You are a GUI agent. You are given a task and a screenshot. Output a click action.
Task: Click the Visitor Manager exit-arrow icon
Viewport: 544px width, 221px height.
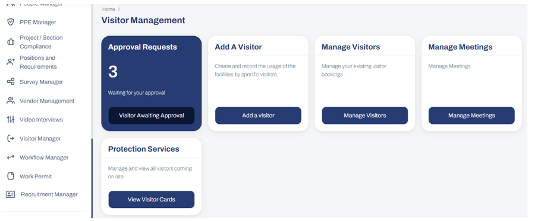tap(11, 139)
